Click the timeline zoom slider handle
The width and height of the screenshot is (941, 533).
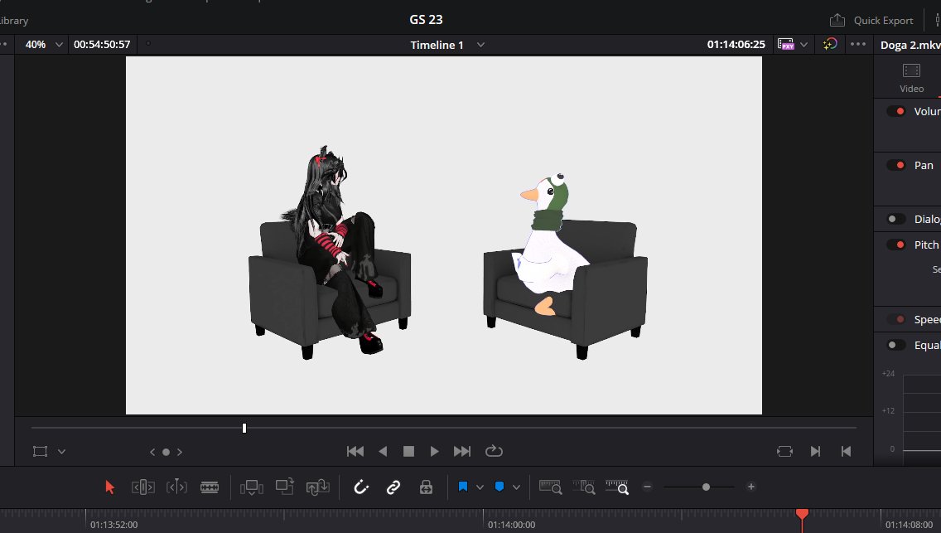pos(707,487)
